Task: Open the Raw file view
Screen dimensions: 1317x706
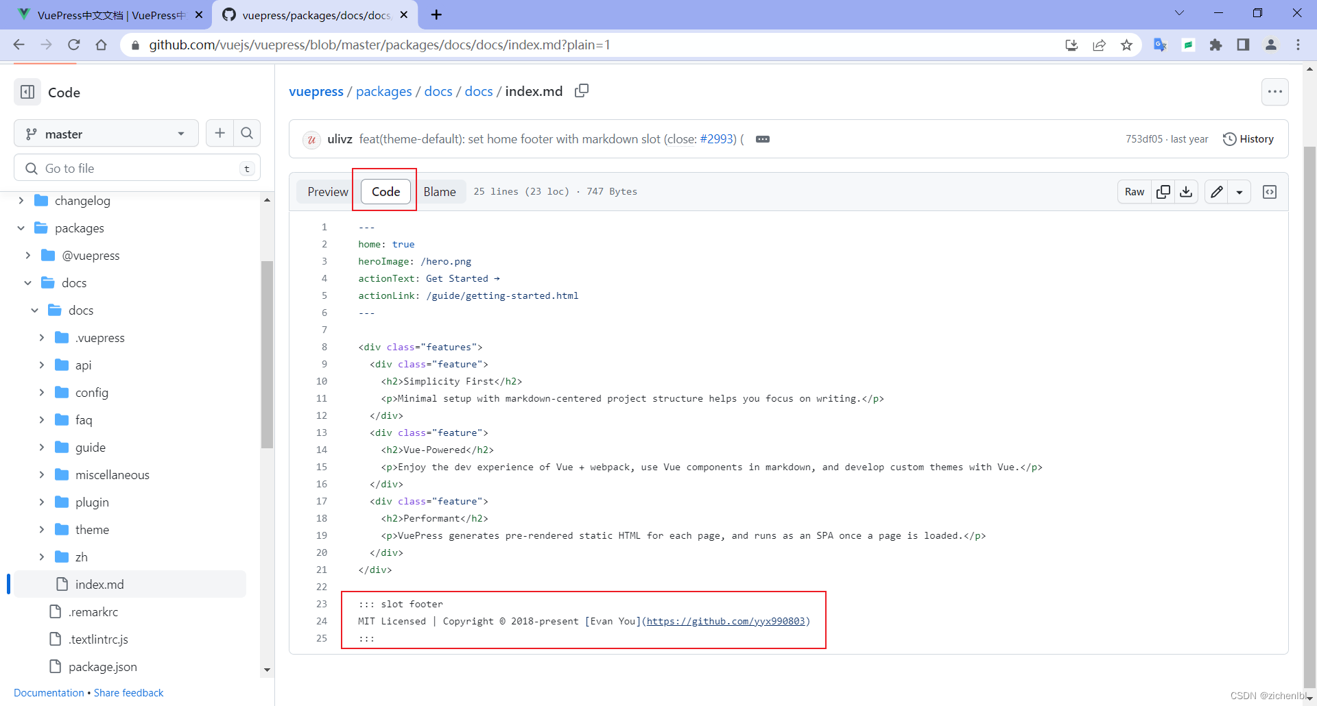Action: (1135, 192)
